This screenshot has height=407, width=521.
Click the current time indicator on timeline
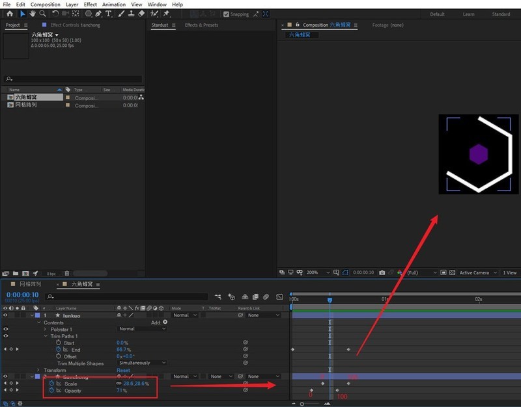[x=330, y=300]
